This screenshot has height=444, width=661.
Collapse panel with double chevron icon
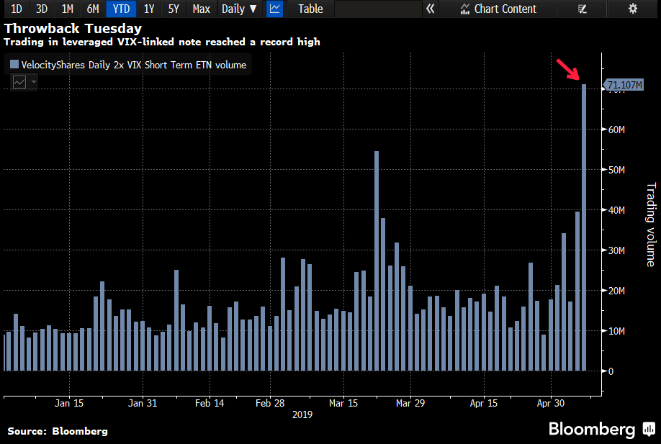point(431,9)
